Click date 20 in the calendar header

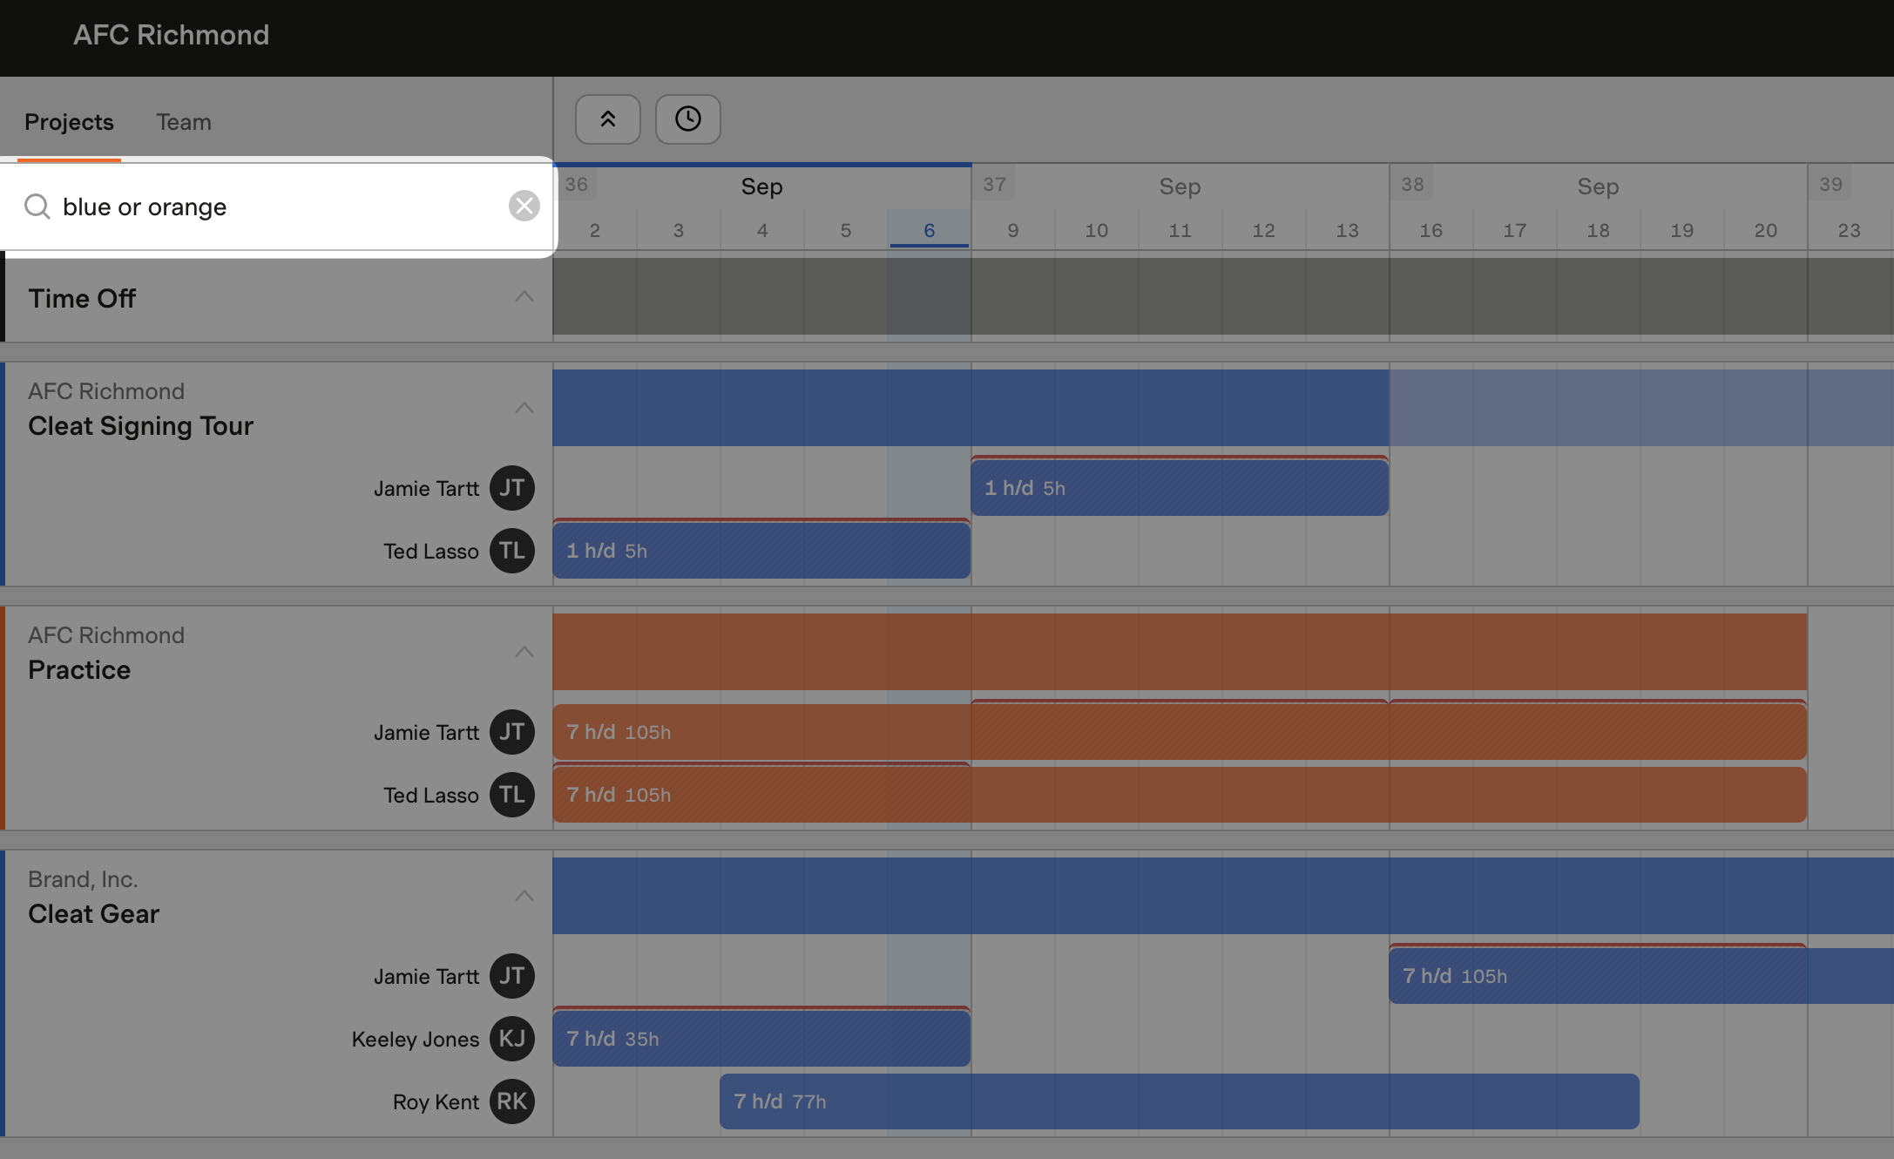pyautogui.click(x=1766, y=230)
